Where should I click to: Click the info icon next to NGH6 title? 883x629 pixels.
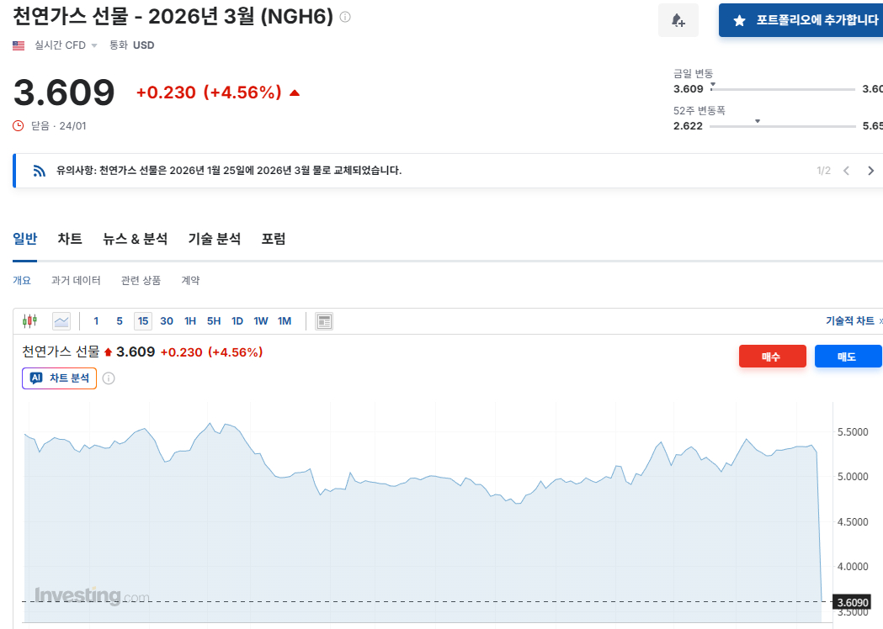tap(345, 17)
